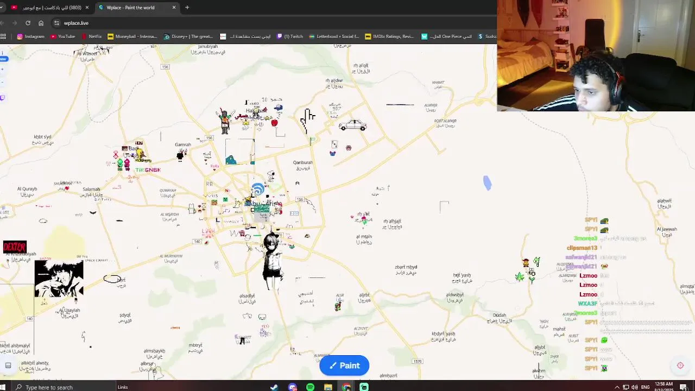
Task: Open the browser apps grid icon
Action: (3, 36)
